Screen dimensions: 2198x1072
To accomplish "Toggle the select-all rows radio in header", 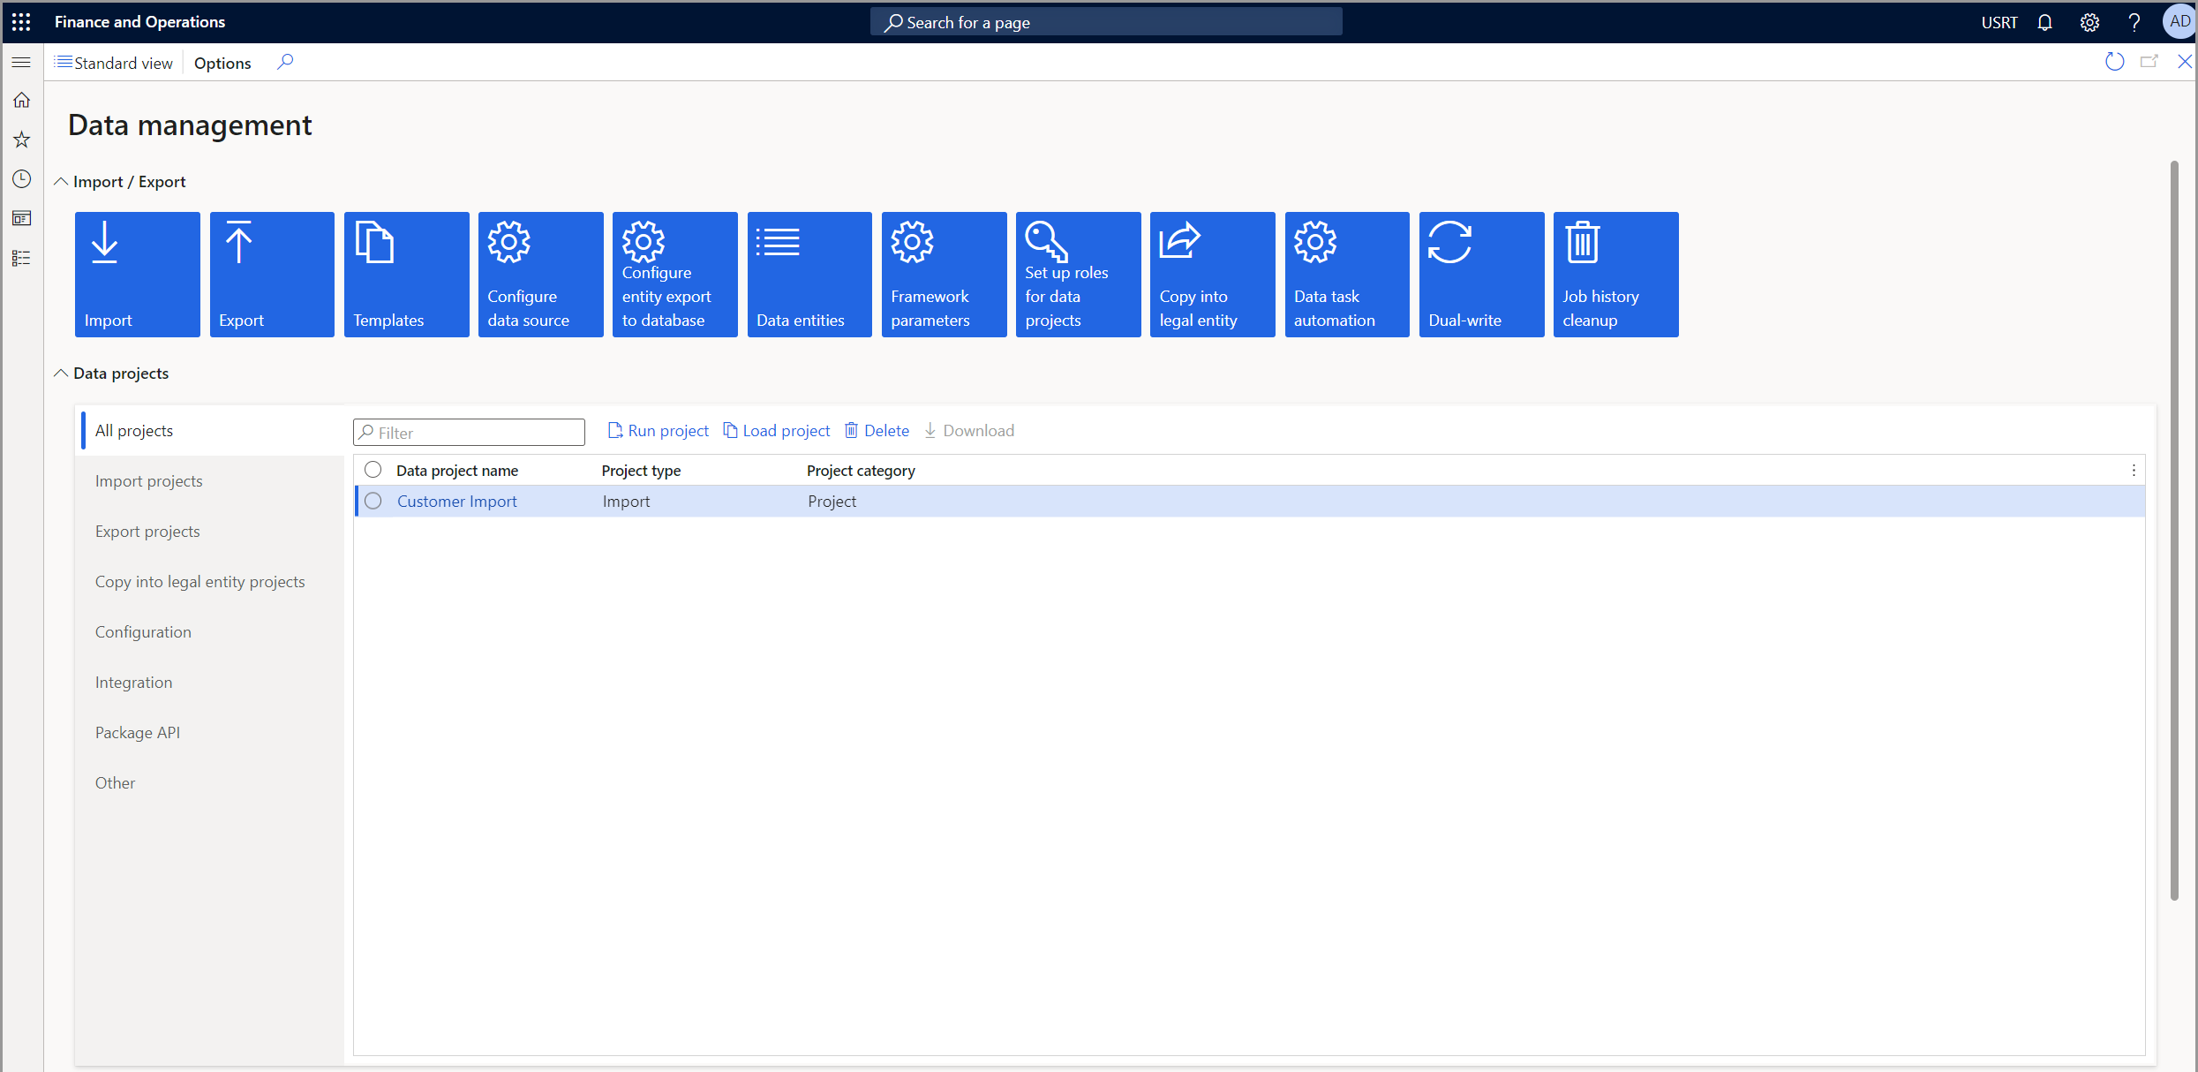I will [373, 470].
